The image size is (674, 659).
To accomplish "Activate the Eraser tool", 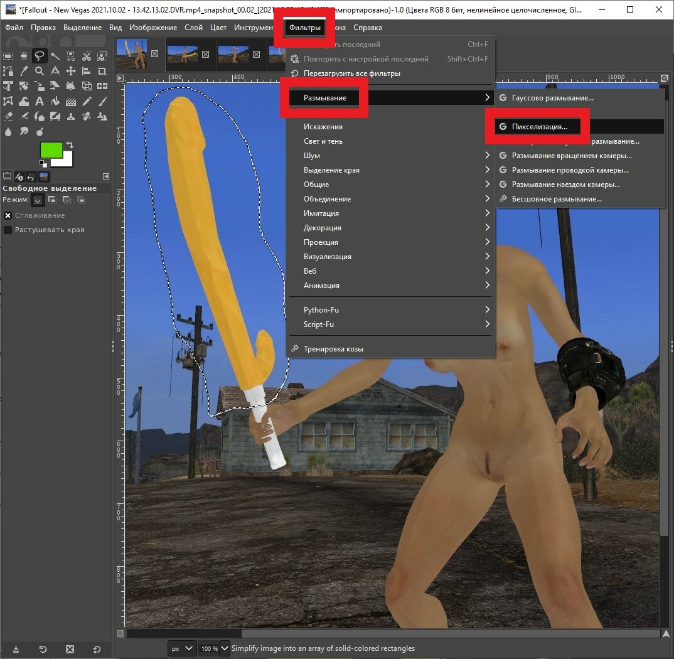I will coord(8,117).
